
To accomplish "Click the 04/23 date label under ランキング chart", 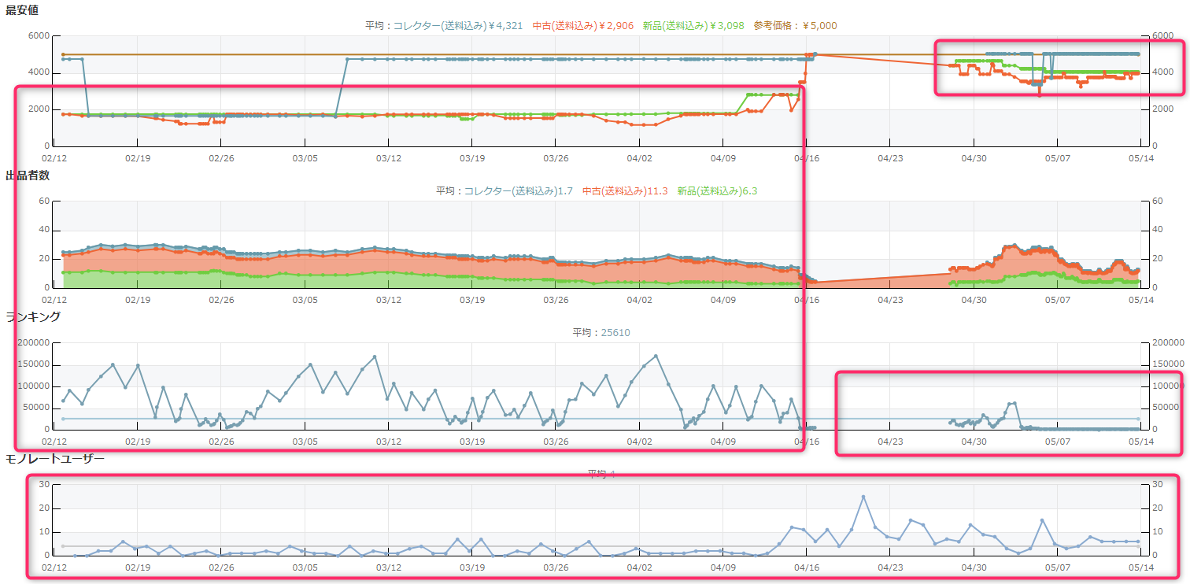I will pos(890,442).
